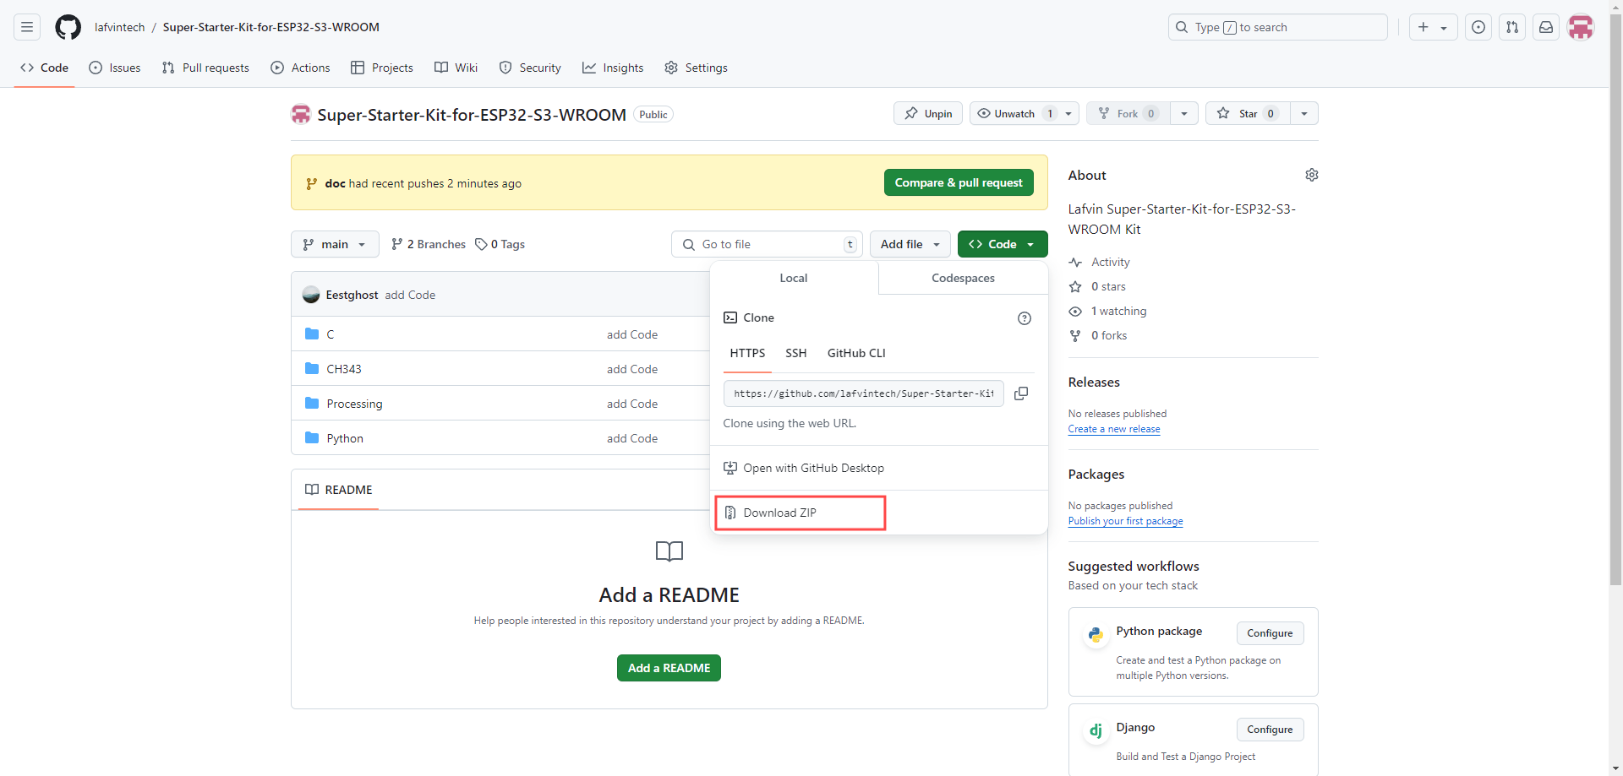1623x776 pixels.
Task: Expand the main branch selector
Action: click(x=335, y=244)
